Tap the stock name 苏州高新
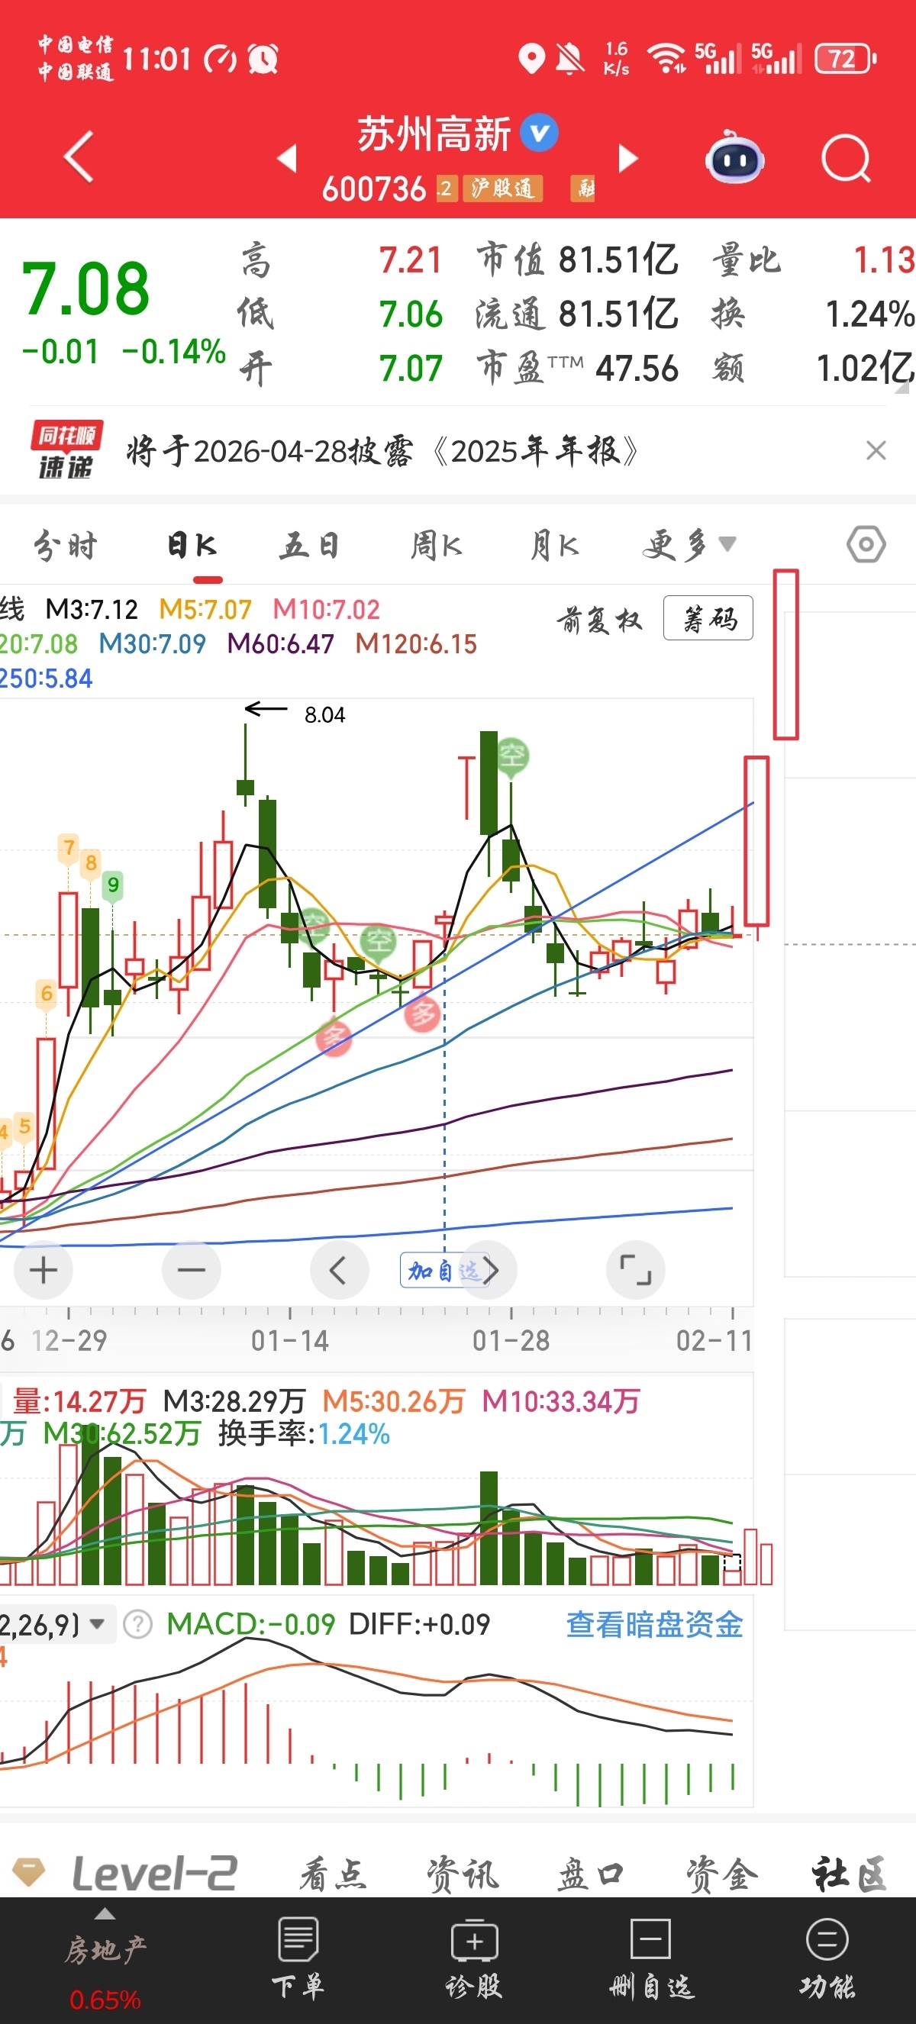 coord(434,133)
